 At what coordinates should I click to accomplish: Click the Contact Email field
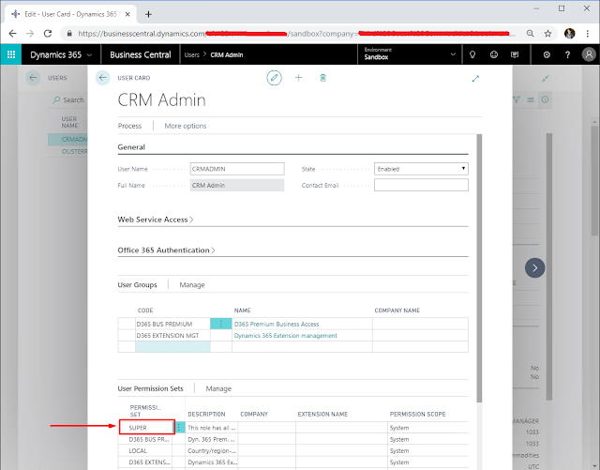pos(421,185)
